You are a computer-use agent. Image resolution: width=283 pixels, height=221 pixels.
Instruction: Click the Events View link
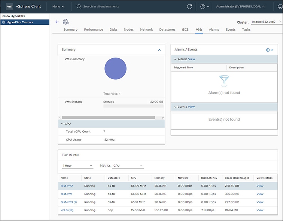(191, 107)
